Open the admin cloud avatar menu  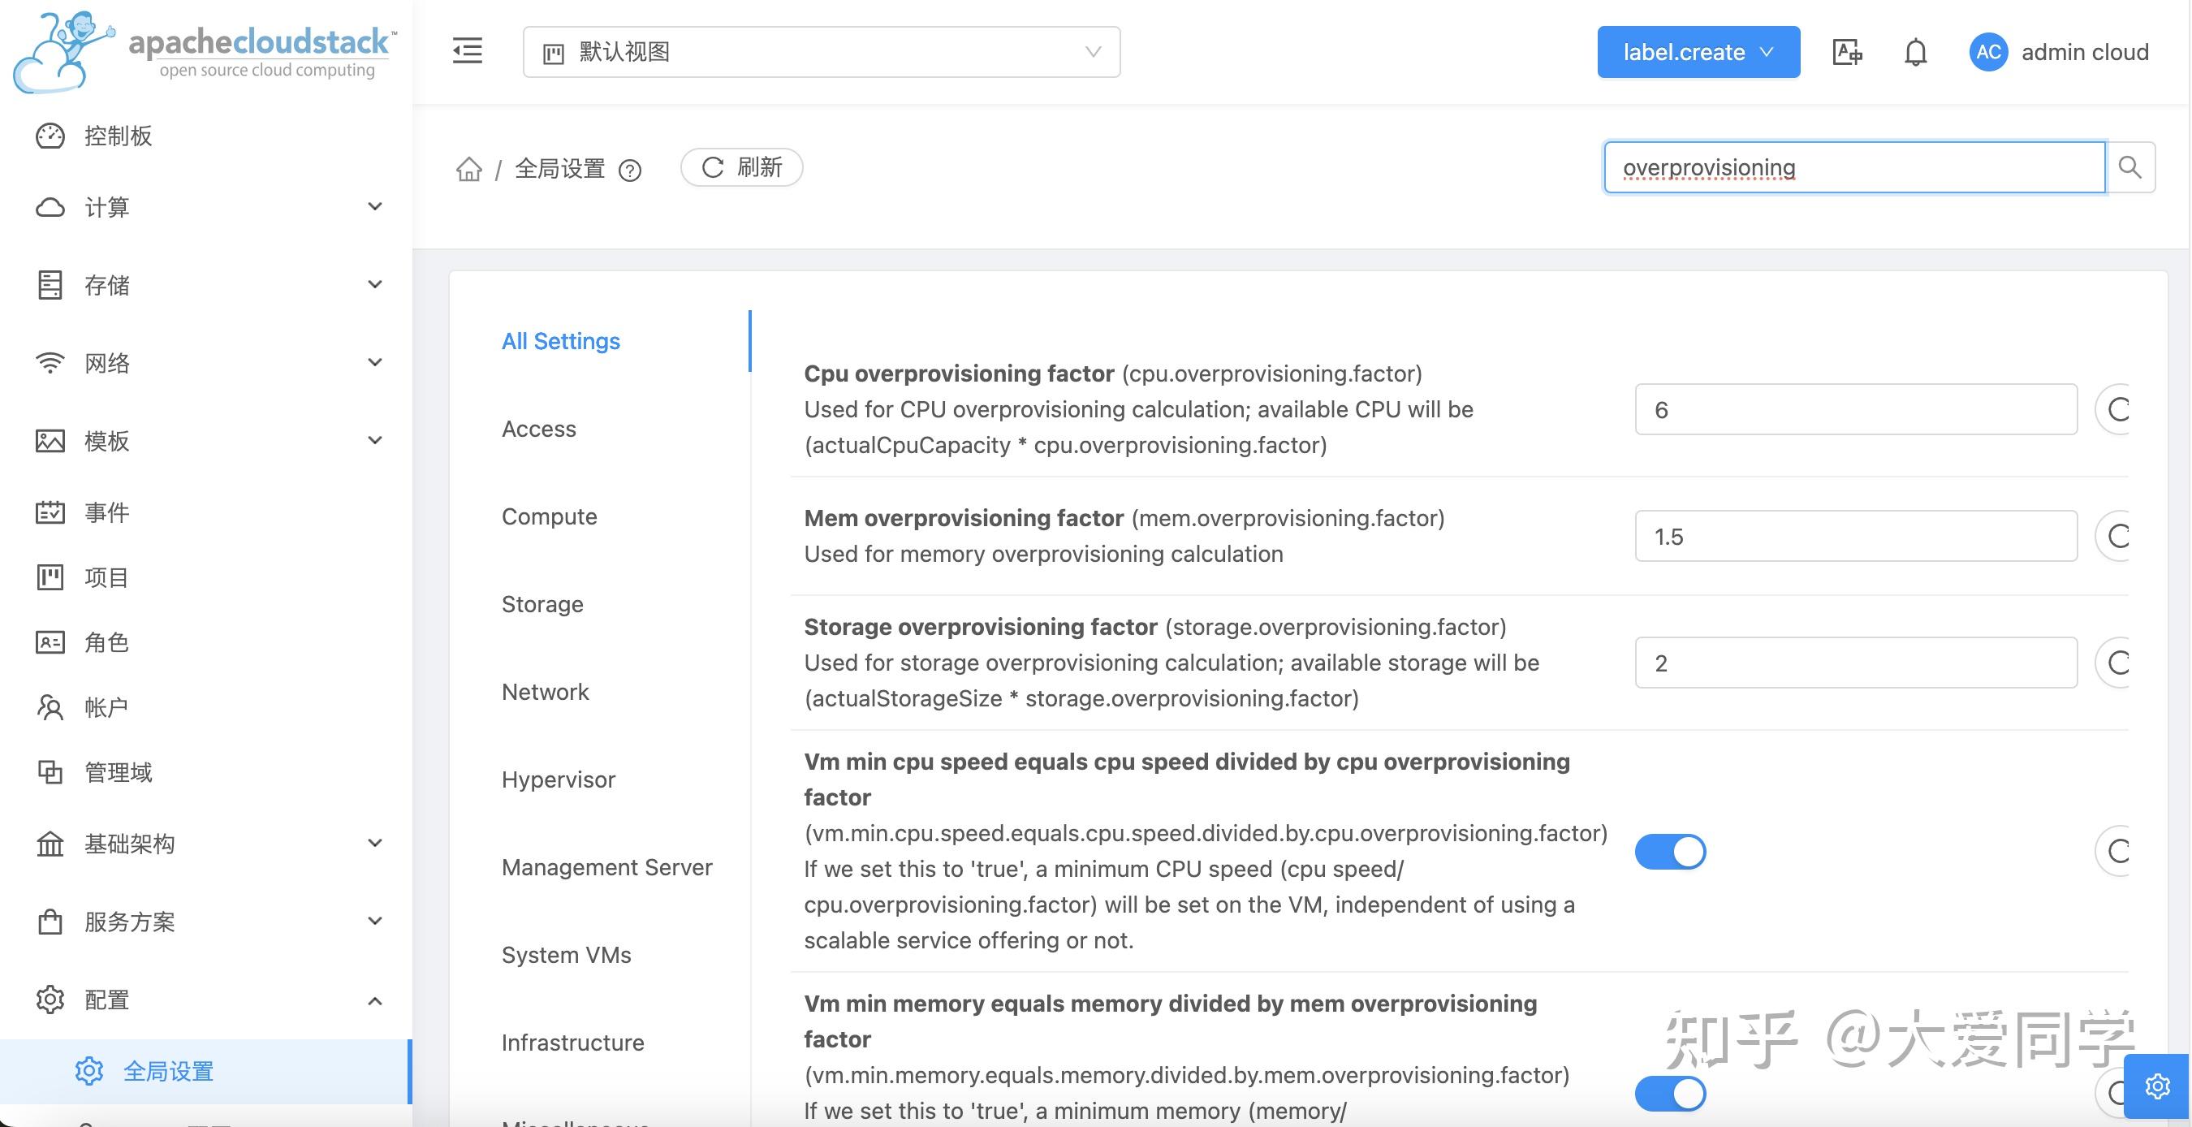click(x=1987, y=52)
